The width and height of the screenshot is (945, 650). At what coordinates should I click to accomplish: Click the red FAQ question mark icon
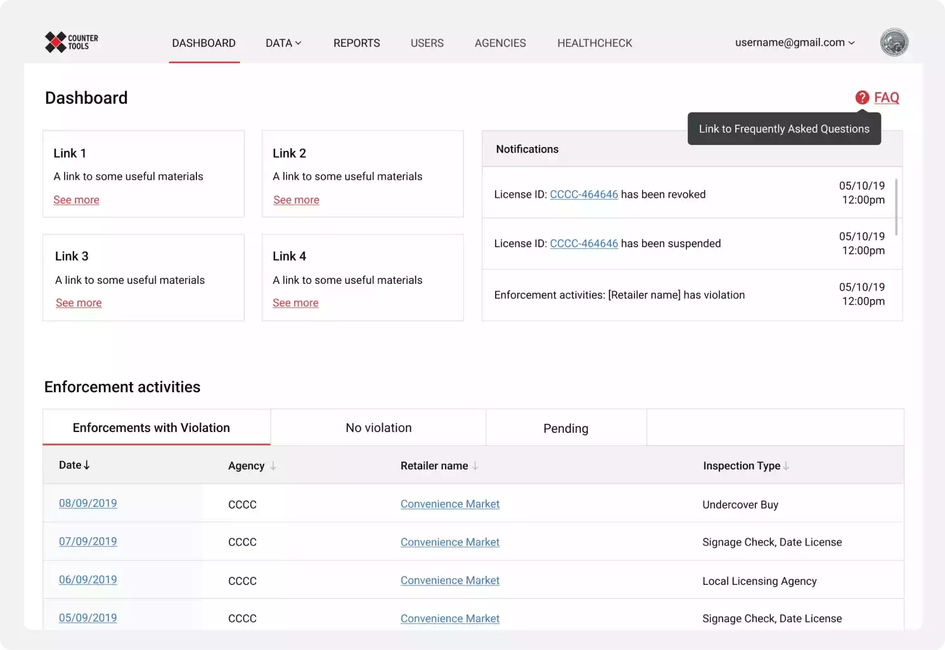pos(862,98)
